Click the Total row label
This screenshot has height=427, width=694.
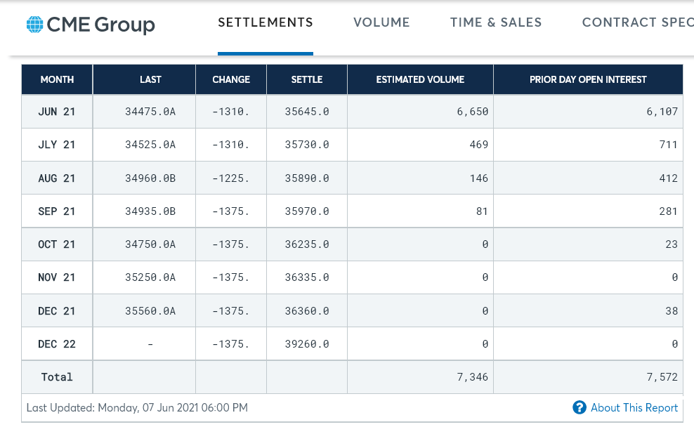57,377
